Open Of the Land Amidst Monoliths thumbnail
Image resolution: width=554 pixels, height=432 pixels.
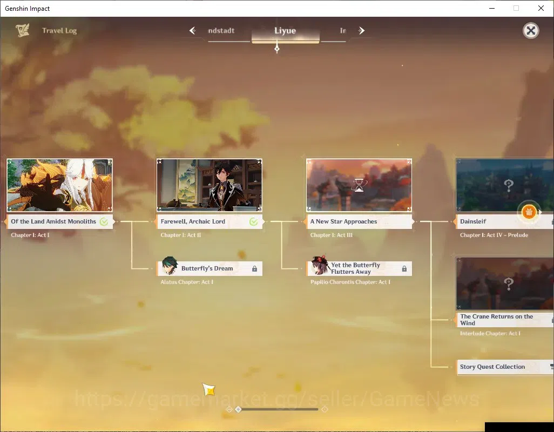click(x=60, y=185)
